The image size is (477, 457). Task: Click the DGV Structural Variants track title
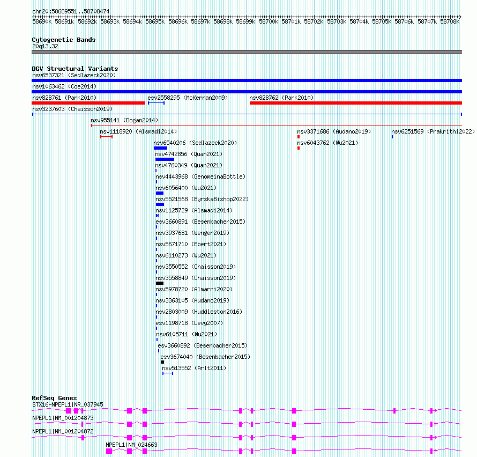point(75,69)
